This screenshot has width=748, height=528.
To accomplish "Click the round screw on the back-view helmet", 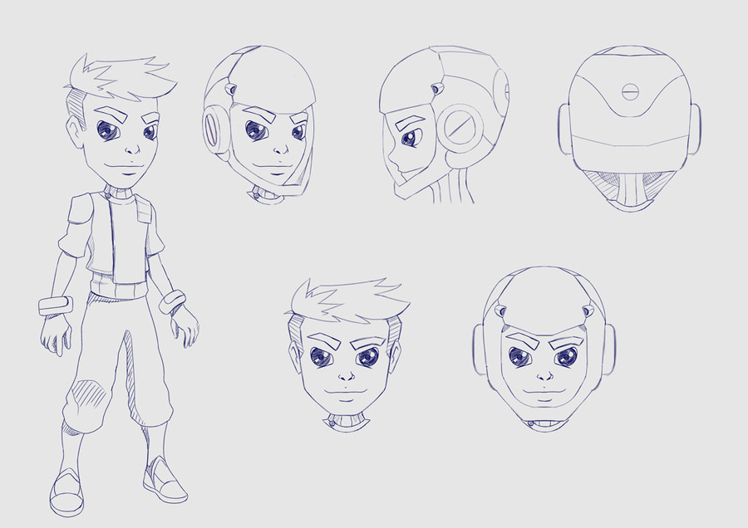I will click(x=631, y=91).
